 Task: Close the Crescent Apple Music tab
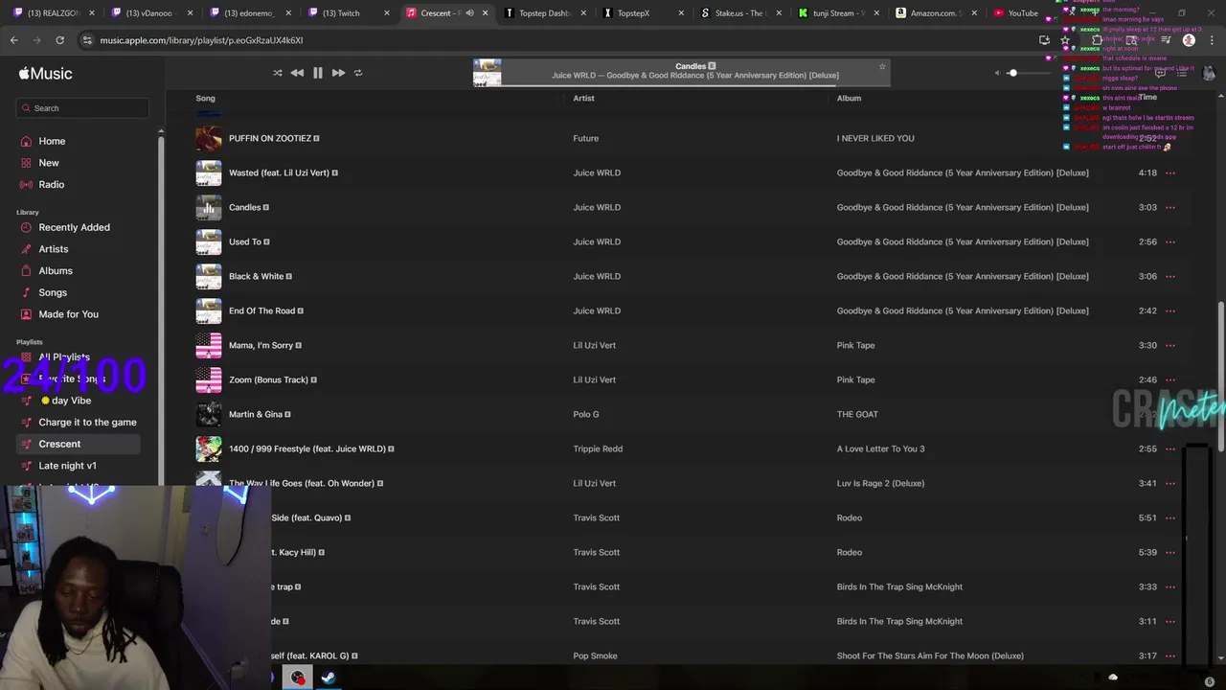coord(486,12)
